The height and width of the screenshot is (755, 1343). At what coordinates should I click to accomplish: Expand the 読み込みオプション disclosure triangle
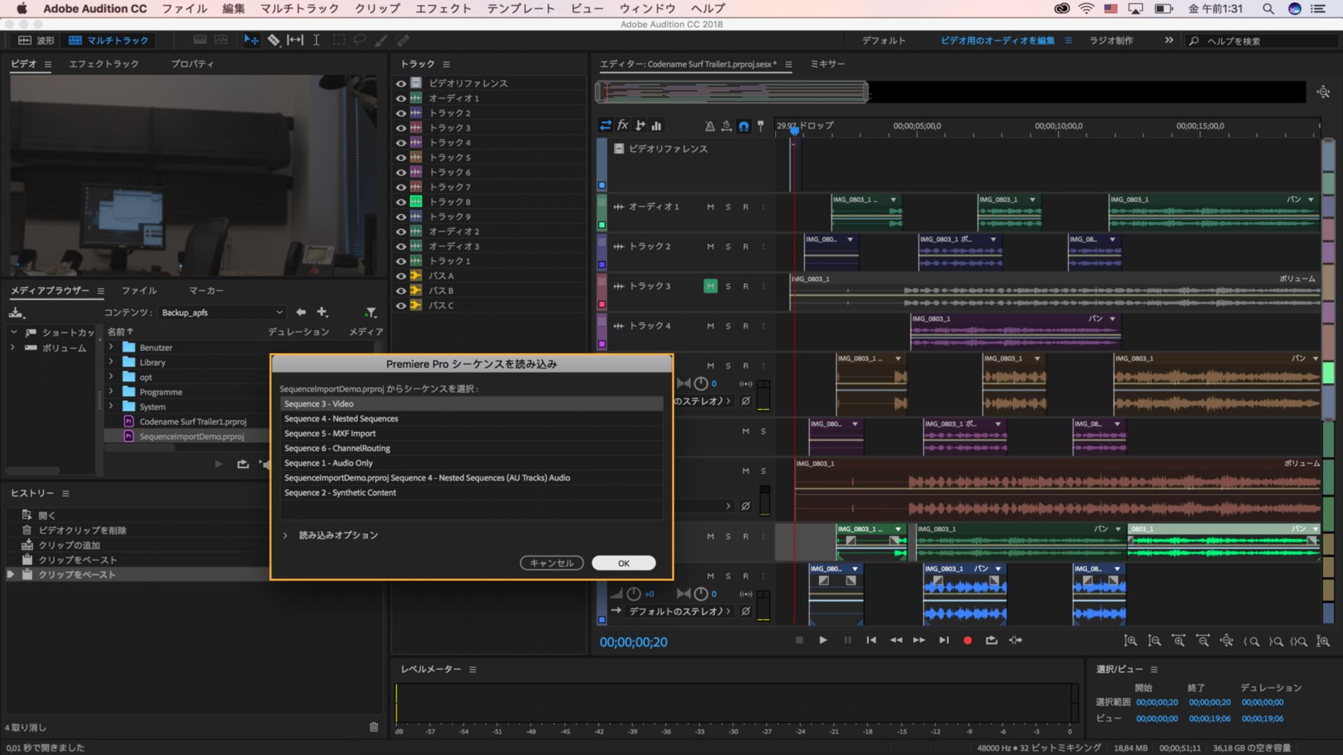[x=285, y=535]
